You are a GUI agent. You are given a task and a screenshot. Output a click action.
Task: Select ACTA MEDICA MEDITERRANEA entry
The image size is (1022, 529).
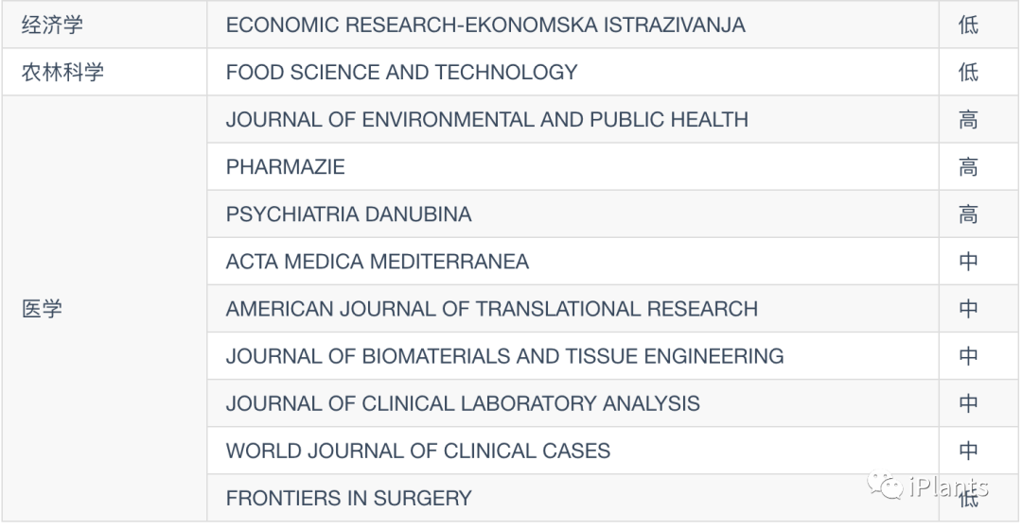[377, 262]
